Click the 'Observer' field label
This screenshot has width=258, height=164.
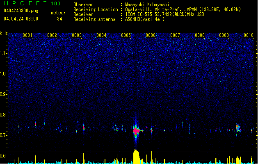point(83,5)
